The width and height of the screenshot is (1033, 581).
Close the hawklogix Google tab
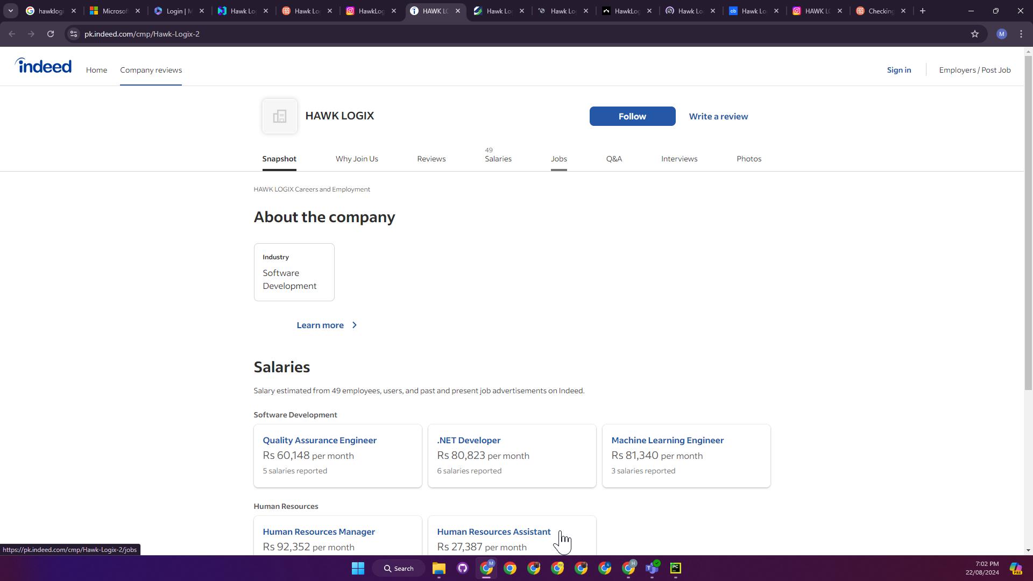74,11
